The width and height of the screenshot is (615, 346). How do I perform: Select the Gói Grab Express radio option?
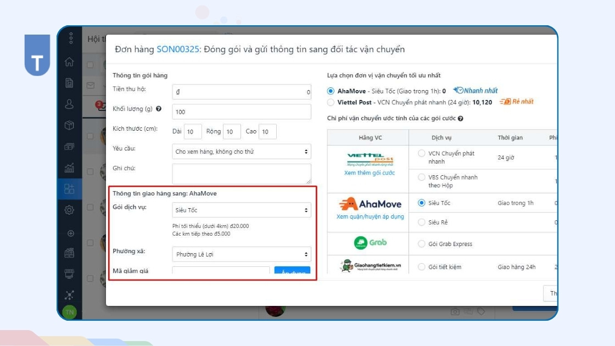coord(422,244)
